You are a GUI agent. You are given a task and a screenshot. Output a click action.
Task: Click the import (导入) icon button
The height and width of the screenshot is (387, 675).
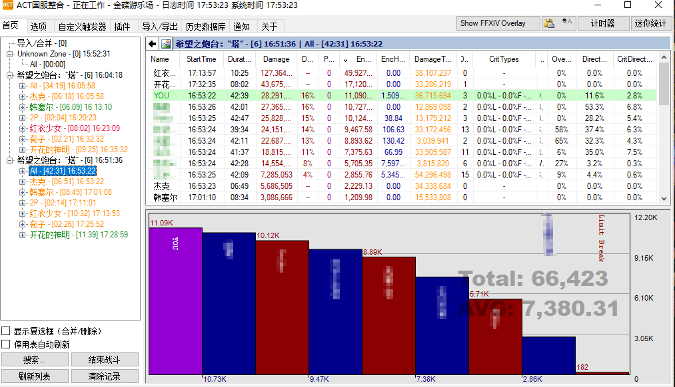(566, 21)
